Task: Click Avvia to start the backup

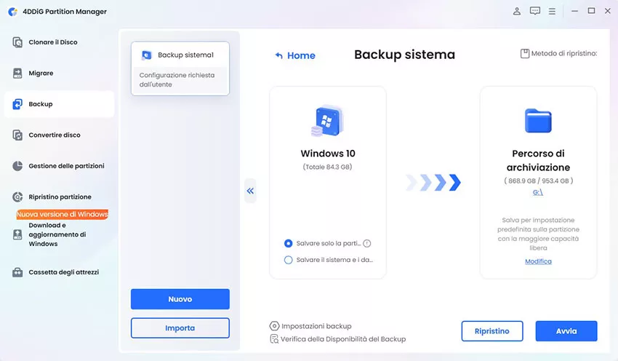Action: pyautogui.click(x=566, y=331)
